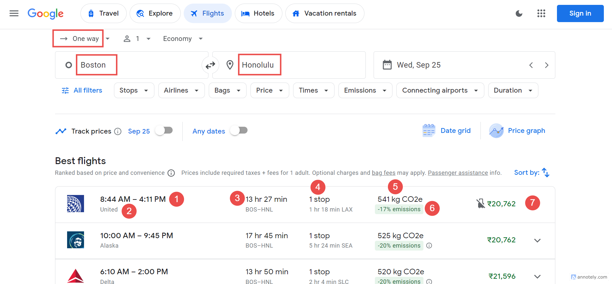Click the ₹21,596 Delta price
This screenshot has height=284, width=612.
point(502,276)
